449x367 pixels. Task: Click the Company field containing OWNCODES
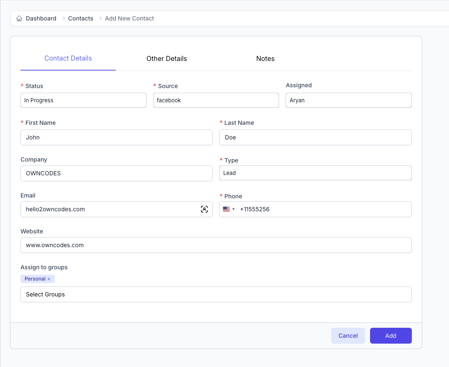click(x=116, y=173)
